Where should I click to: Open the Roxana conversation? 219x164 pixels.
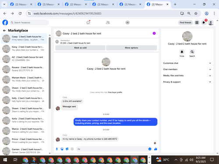coord(24,69)
